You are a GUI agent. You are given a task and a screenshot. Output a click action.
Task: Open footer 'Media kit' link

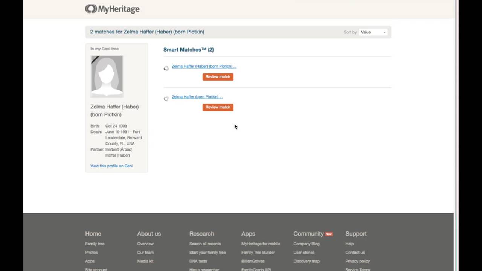[x=145, y=261]
